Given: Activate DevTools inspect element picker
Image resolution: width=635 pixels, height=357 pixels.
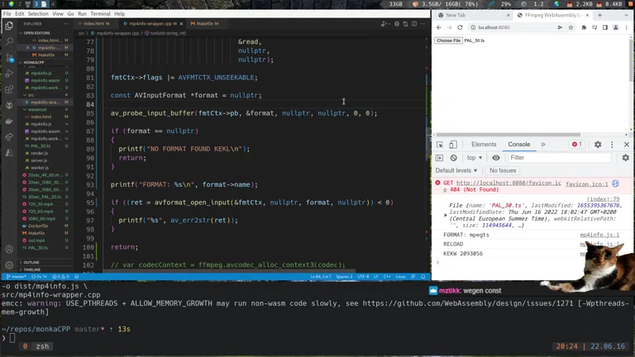Looking at the screenshot, I should pyautogui.click(x=440, y=145).
